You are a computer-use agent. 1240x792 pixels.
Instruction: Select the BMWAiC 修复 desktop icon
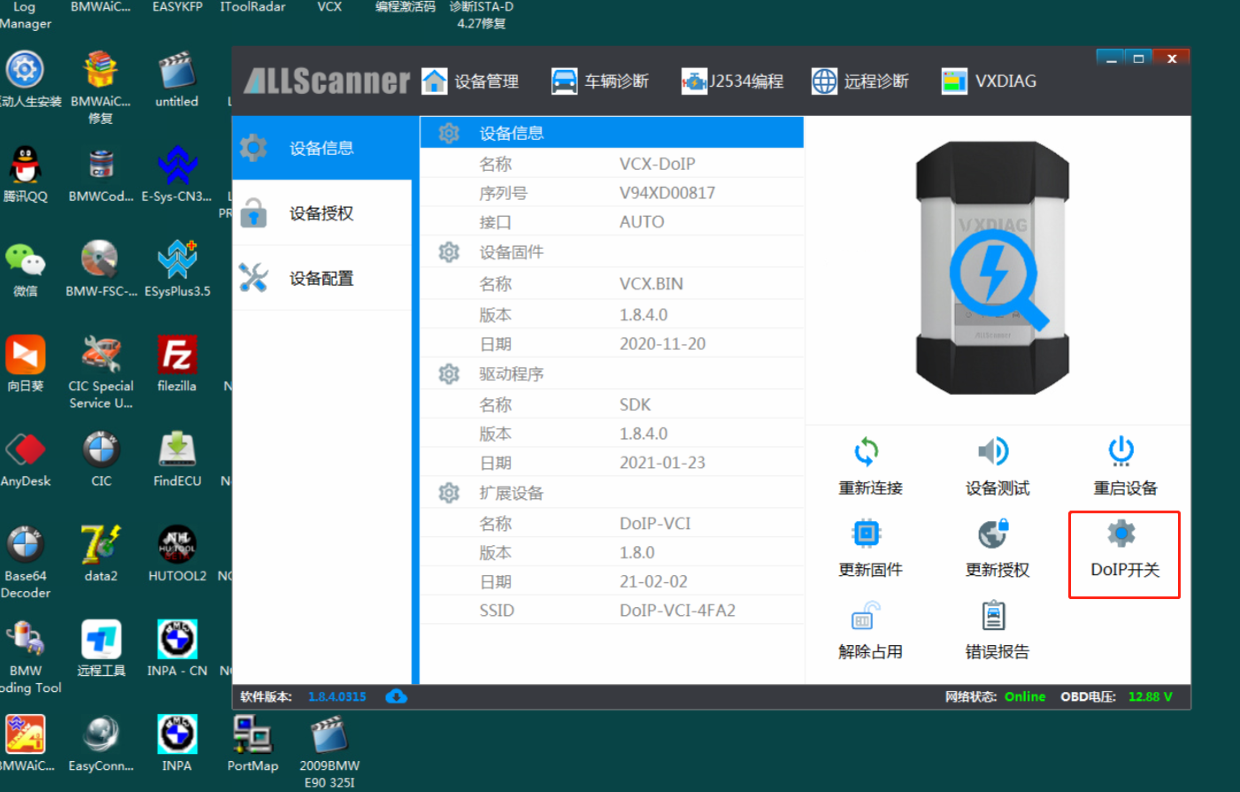coord(101,88)
